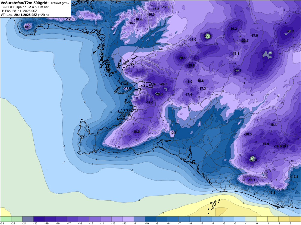The image size is (301, 225).
Task: Click the IT: Fös. 28. 11. 2025 00Z line
Action: (19, 11)
